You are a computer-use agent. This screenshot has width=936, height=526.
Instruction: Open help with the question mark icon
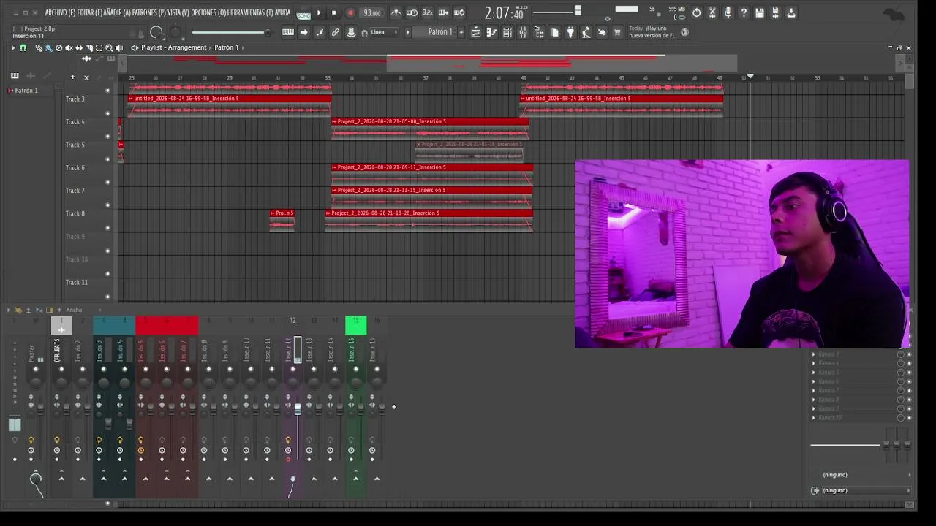pos(744,12)
